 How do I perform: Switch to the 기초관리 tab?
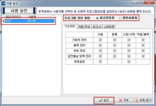point(69,26)
